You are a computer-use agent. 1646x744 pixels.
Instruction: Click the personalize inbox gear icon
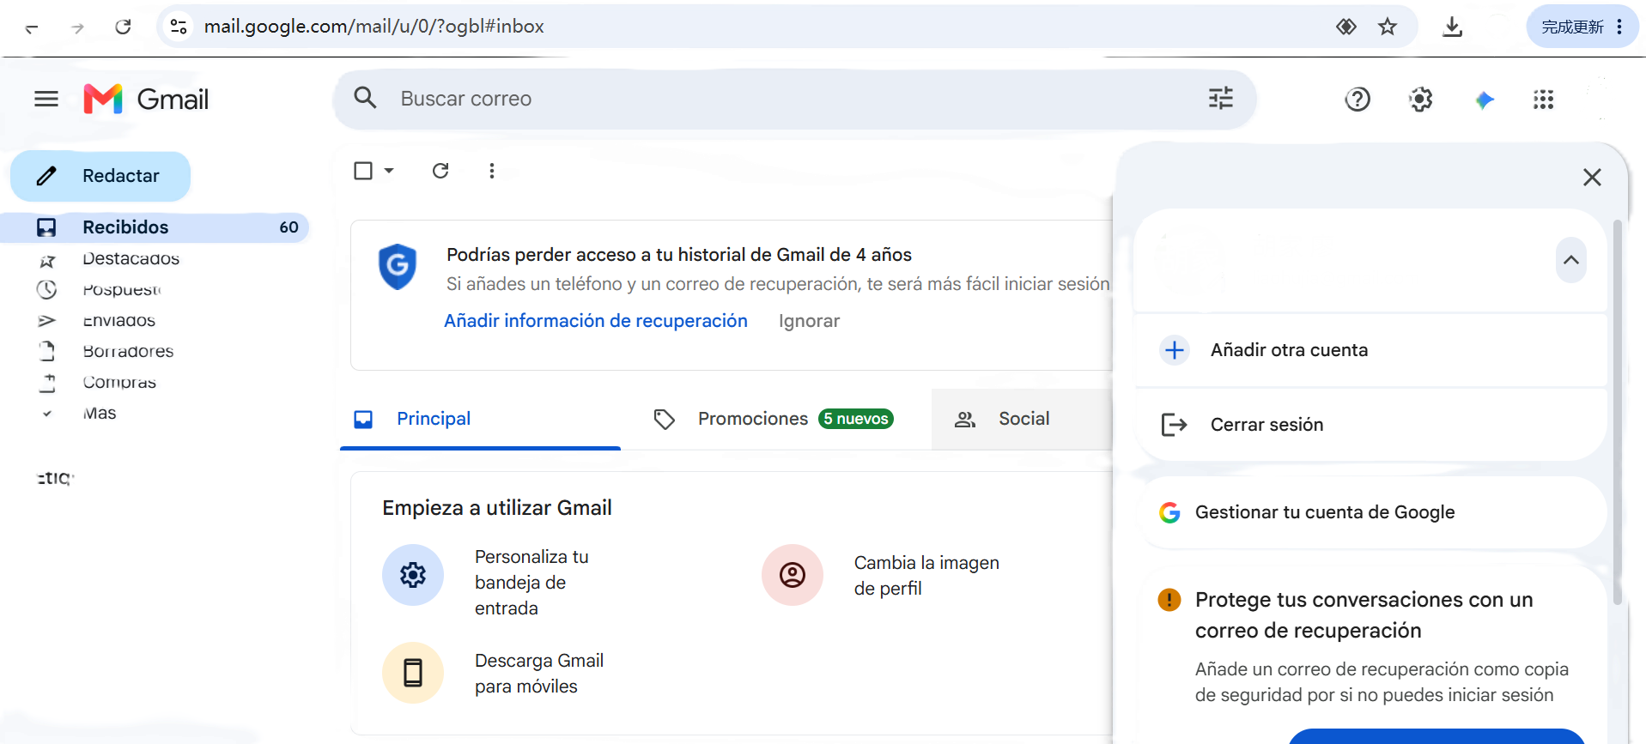pos(413,575)
